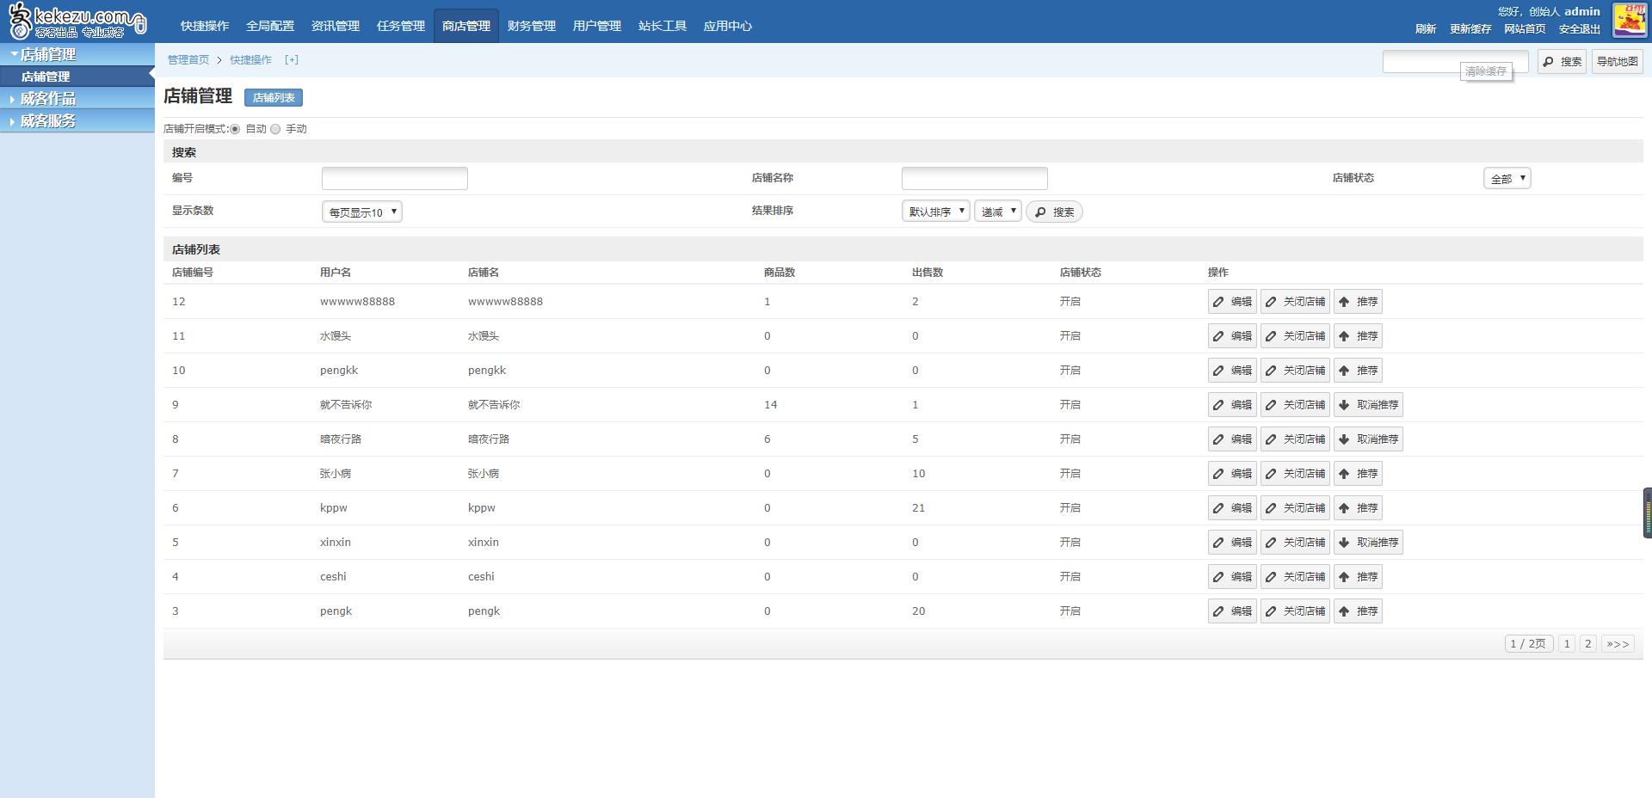Click close shop icon for shop 11
The image size is (1652, 798).
click(1271, 336)
